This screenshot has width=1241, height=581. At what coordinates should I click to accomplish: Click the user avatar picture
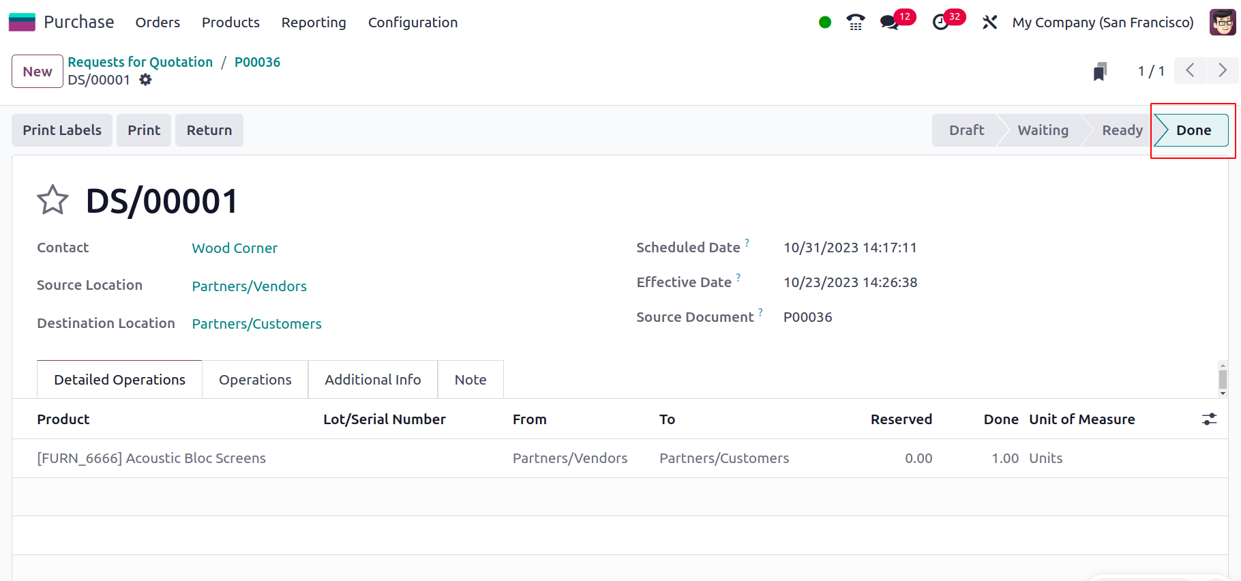(1222, 23)
